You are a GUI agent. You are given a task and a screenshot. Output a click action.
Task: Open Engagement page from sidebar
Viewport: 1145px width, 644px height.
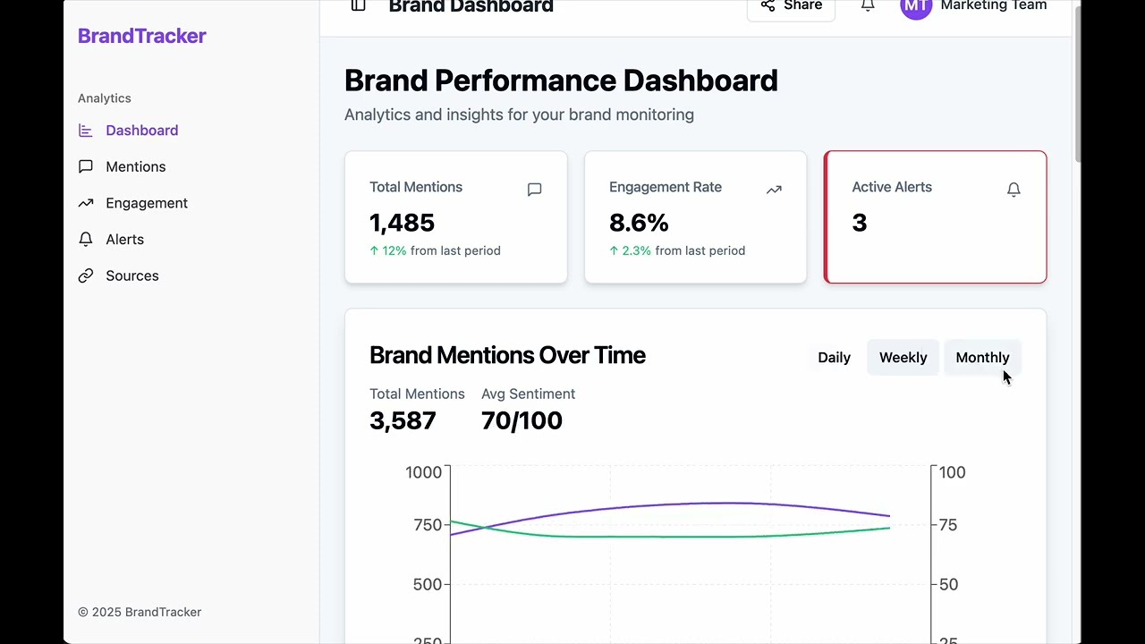(x=147, y=203)
